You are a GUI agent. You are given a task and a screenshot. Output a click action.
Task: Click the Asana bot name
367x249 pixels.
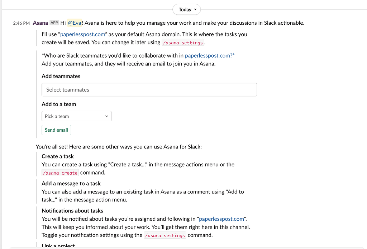point(40,23)
